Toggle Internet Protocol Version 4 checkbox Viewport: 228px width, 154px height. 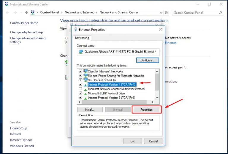[x=80, y=84]
